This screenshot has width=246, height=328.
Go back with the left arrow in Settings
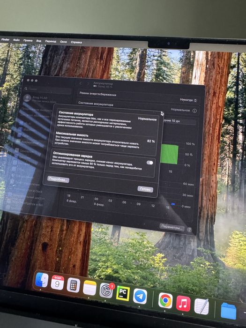point(81,83)
